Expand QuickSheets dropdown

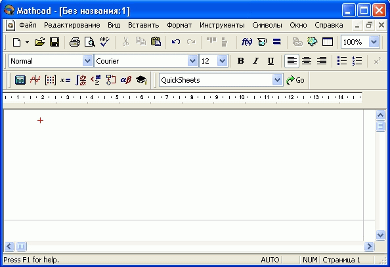point(277,80)
